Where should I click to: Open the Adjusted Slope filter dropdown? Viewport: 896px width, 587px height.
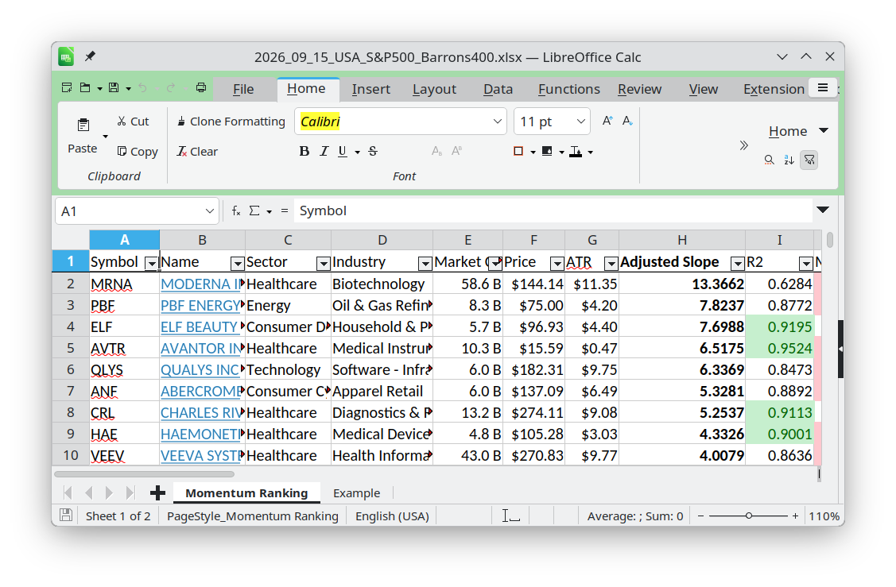tap(738, 263)
